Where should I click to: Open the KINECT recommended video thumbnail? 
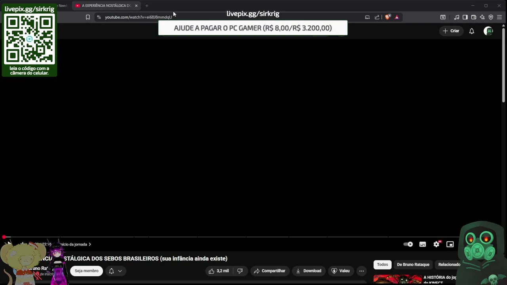point(397,280)
